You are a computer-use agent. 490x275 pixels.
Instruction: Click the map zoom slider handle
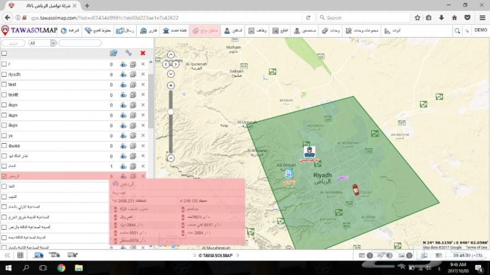[170, 112]
